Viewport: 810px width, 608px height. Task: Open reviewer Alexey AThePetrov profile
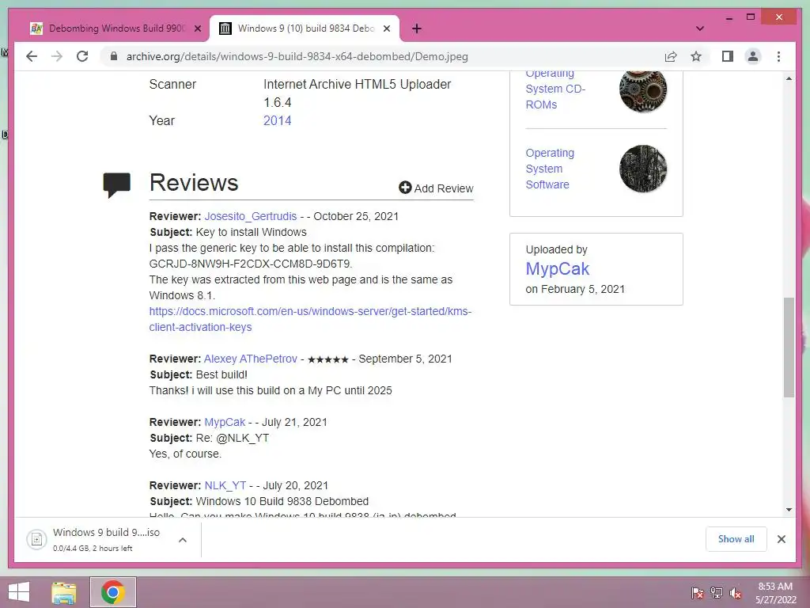(x=251, y=359)
